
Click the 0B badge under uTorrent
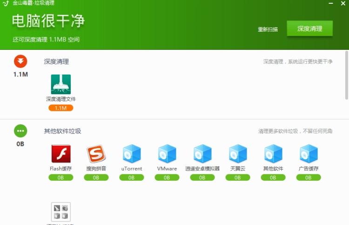[132, 177]
